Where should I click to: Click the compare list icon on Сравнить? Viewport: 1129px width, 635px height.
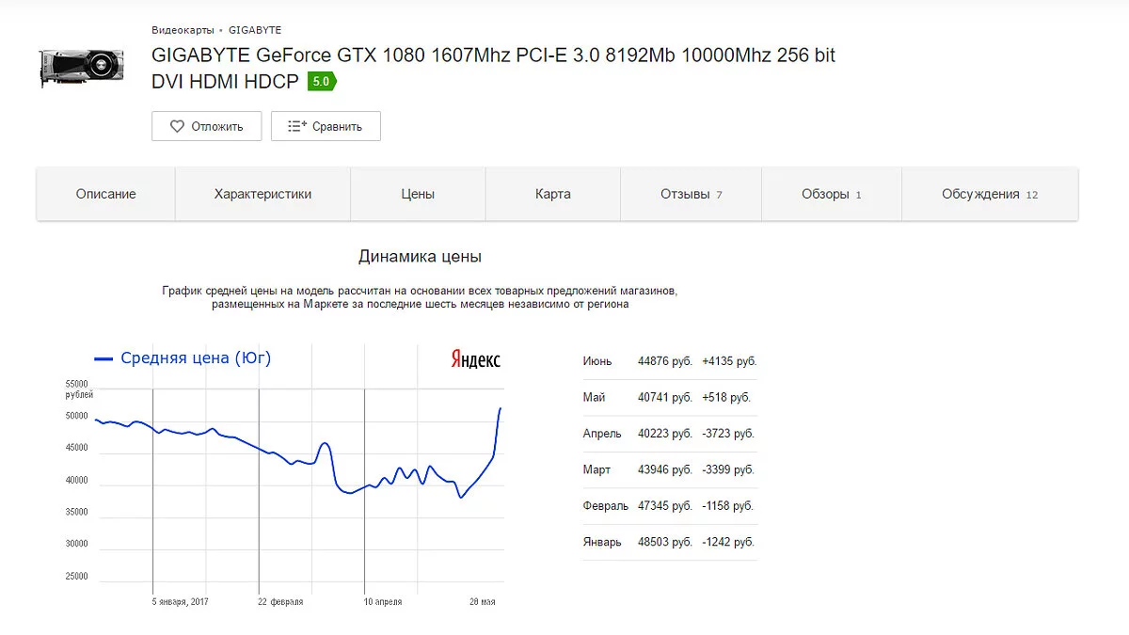tap(297, 126)
